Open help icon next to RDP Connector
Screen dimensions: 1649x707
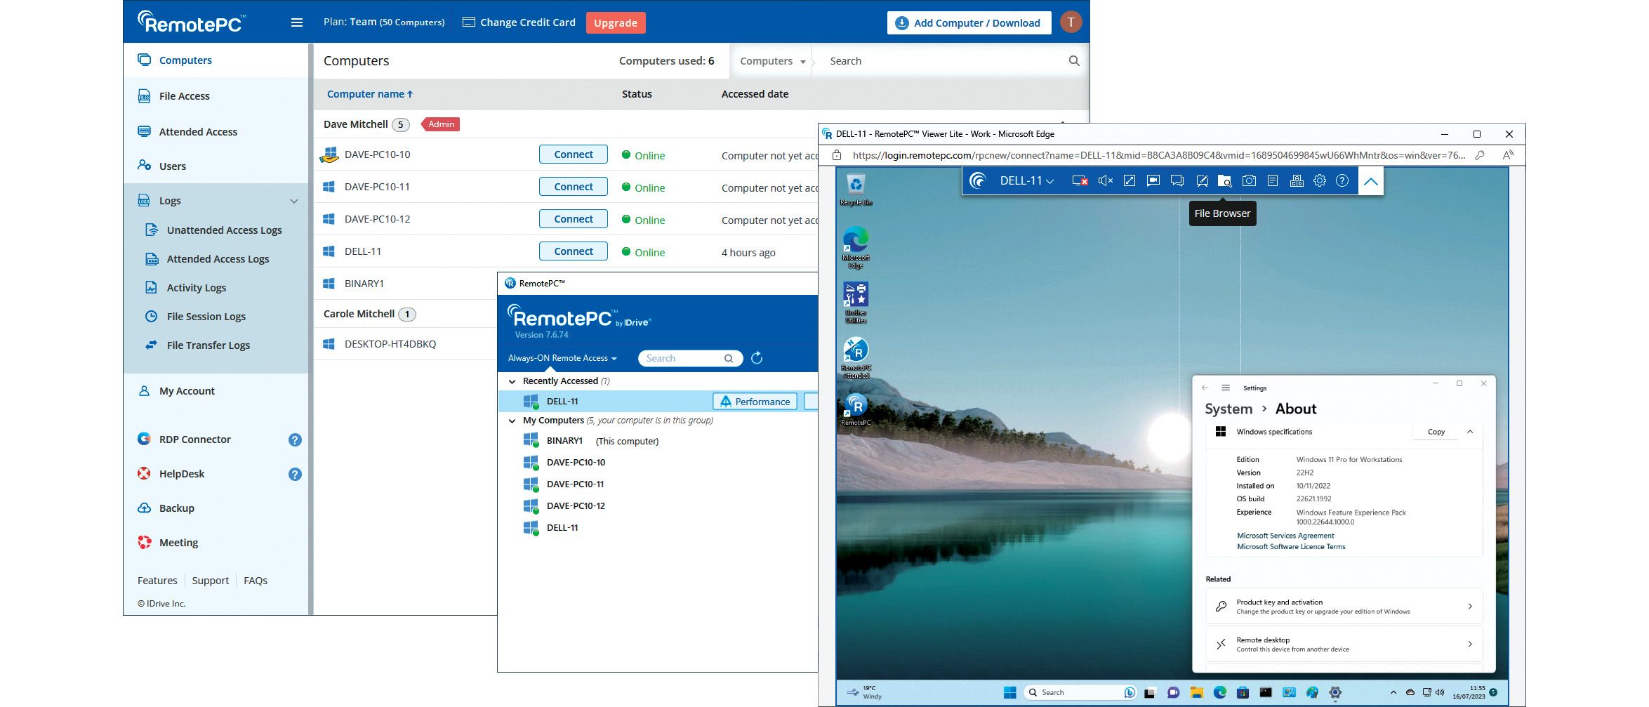click(x=295, y=440)
